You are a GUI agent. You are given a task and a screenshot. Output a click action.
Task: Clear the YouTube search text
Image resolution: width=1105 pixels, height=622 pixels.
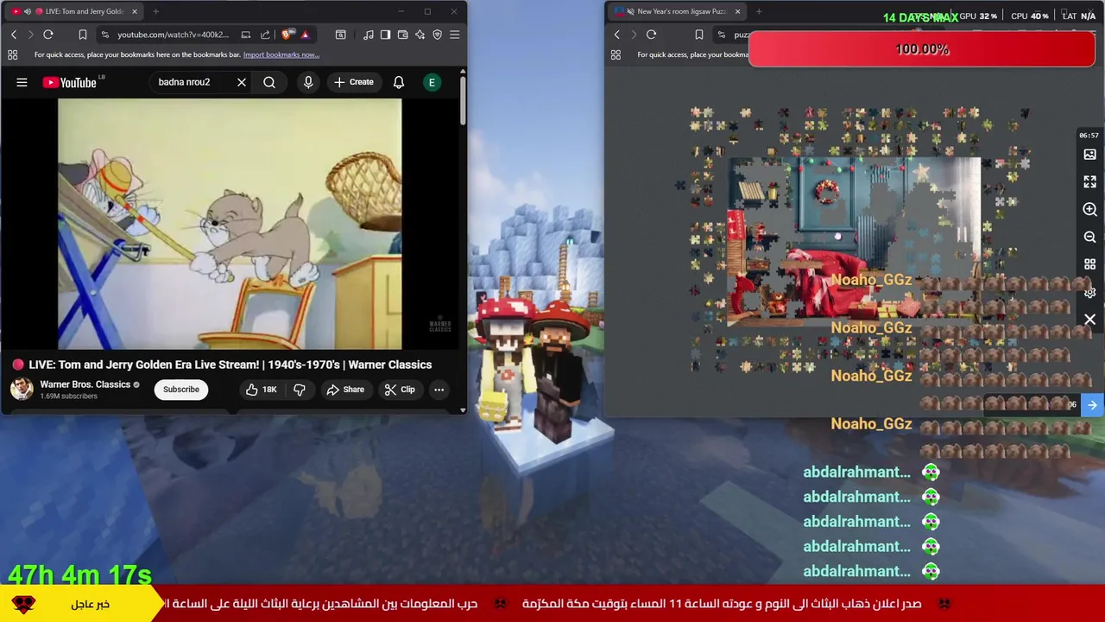[242, 82]
